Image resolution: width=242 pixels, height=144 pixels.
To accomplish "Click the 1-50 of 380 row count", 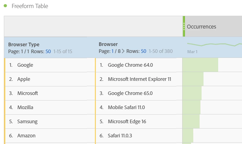I will tap(161, 51).
